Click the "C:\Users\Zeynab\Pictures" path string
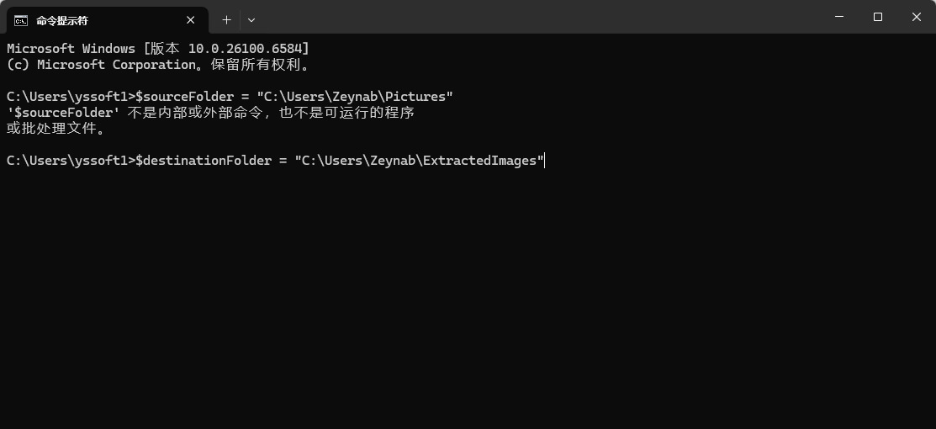This screenshot has width=936, height=429. coord(355,97)
